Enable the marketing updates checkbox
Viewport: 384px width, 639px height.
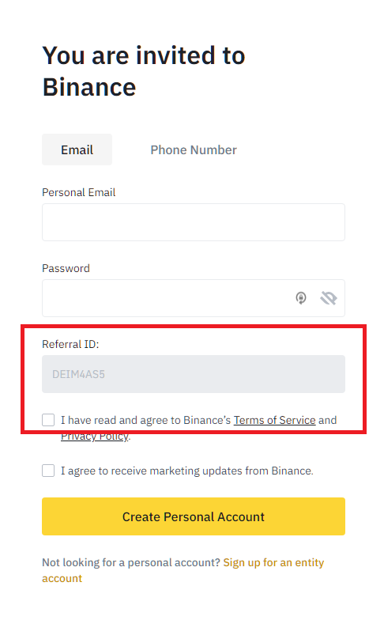click(x=48, y=471)
